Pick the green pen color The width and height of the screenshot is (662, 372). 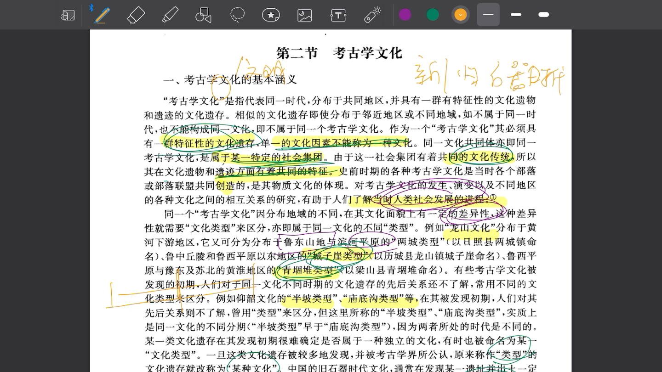click(433, 15)
